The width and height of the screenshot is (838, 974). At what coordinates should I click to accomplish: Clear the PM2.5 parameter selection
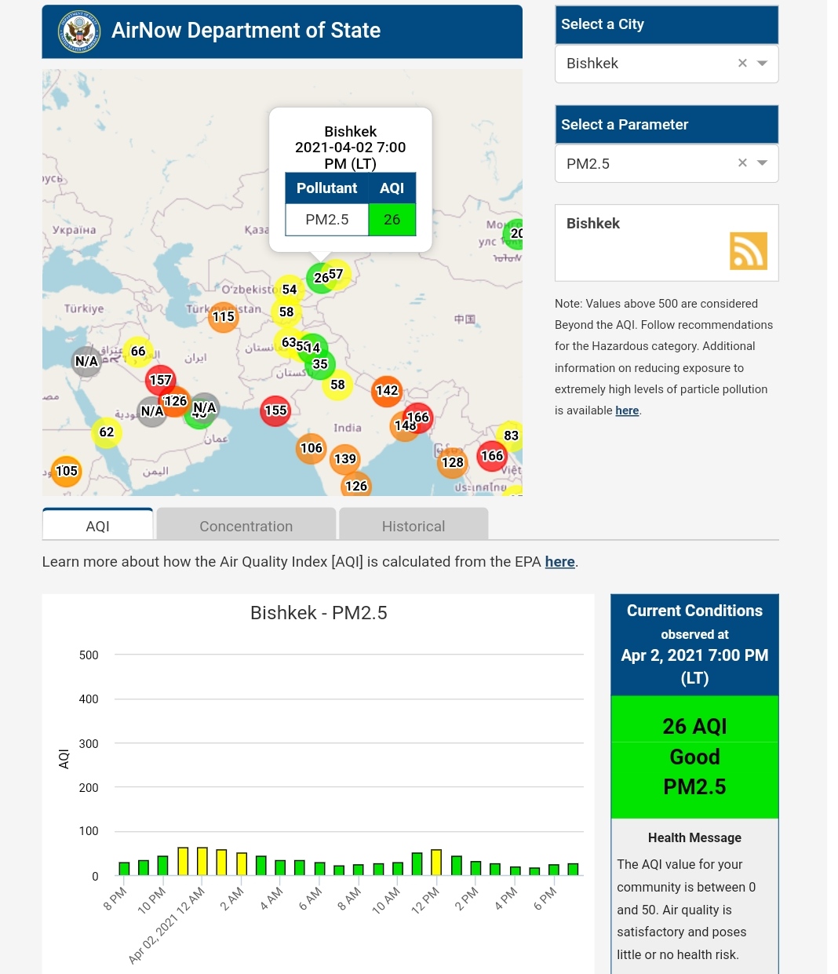pos(742,163)
